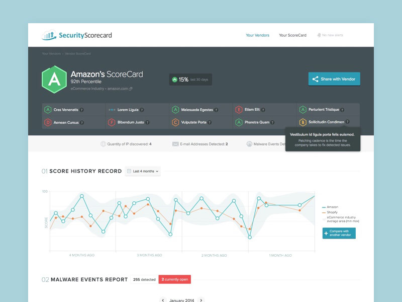Switch to Your ScoreCard tab
This screenshot has width=402, height=302.
[292, 35]
